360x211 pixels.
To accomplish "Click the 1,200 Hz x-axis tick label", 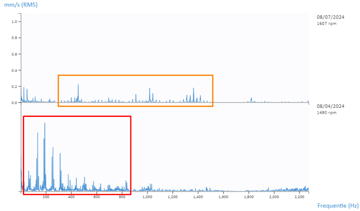I will coord(172,197).
